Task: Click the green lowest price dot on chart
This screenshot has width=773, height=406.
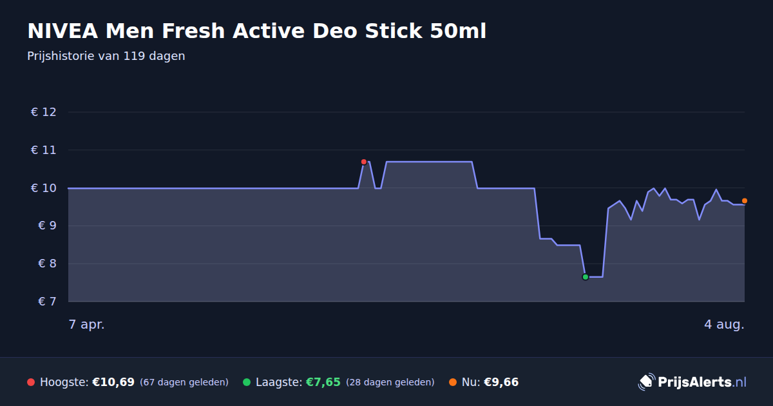Action: point(585,277)
